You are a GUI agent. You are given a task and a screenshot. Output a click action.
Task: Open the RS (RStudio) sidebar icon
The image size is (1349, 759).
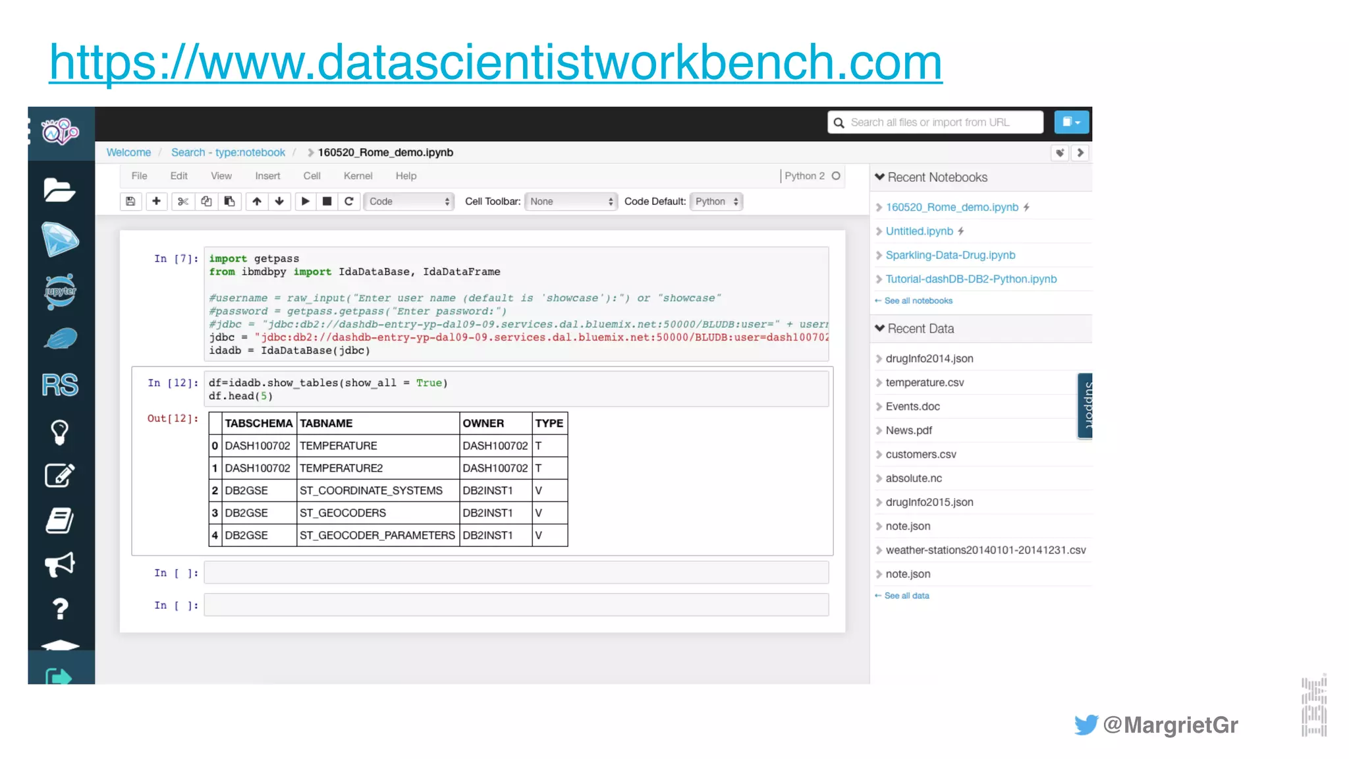tap(60, 385)
